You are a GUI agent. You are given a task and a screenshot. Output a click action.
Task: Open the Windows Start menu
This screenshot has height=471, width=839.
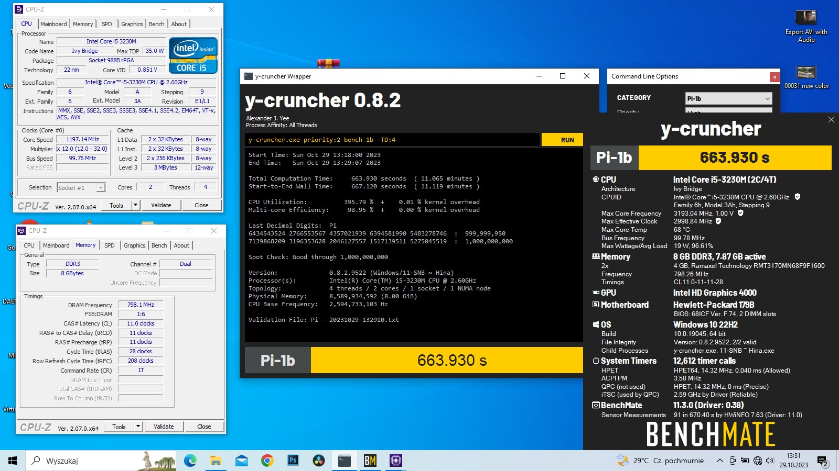click(x=13, y=461)
